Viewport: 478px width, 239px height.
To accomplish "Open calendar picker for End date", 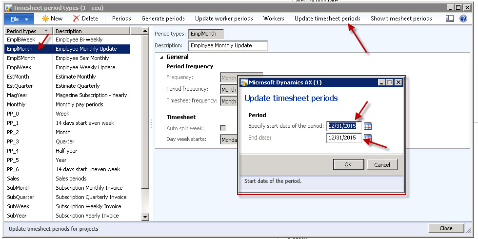I will point(368,138).
